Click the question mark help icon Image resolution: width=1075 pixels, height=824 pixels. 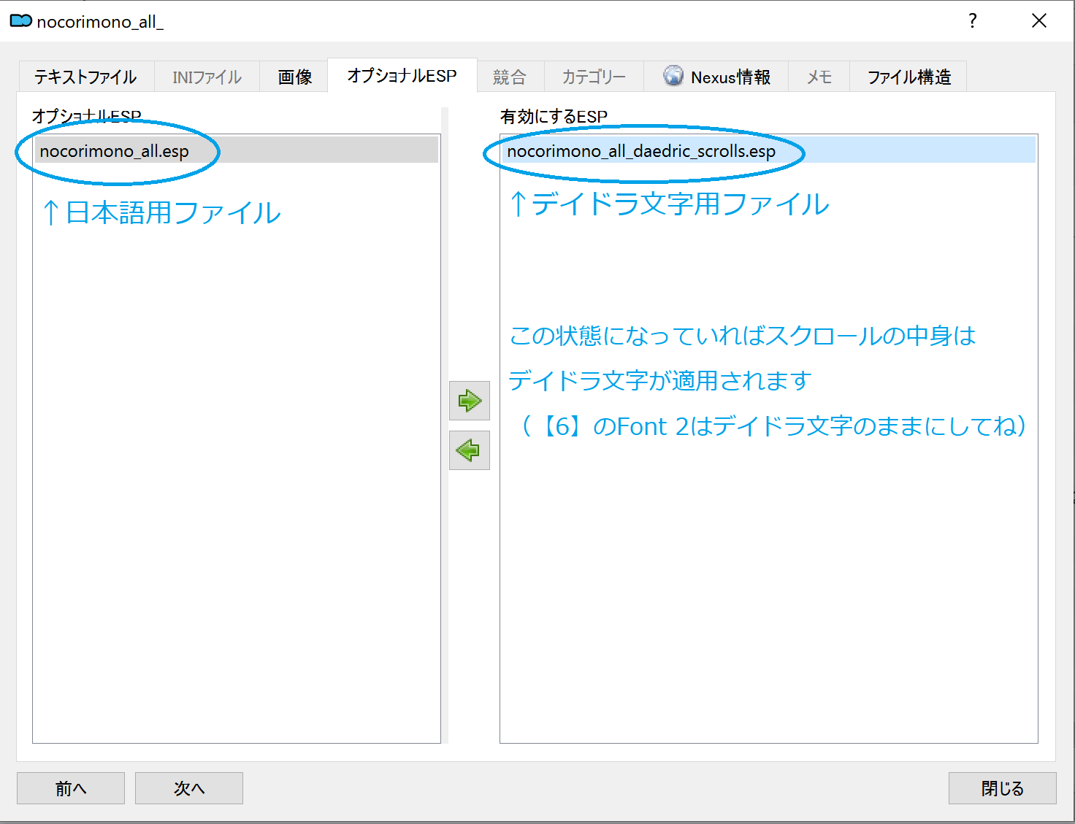[x=972, y=21]
